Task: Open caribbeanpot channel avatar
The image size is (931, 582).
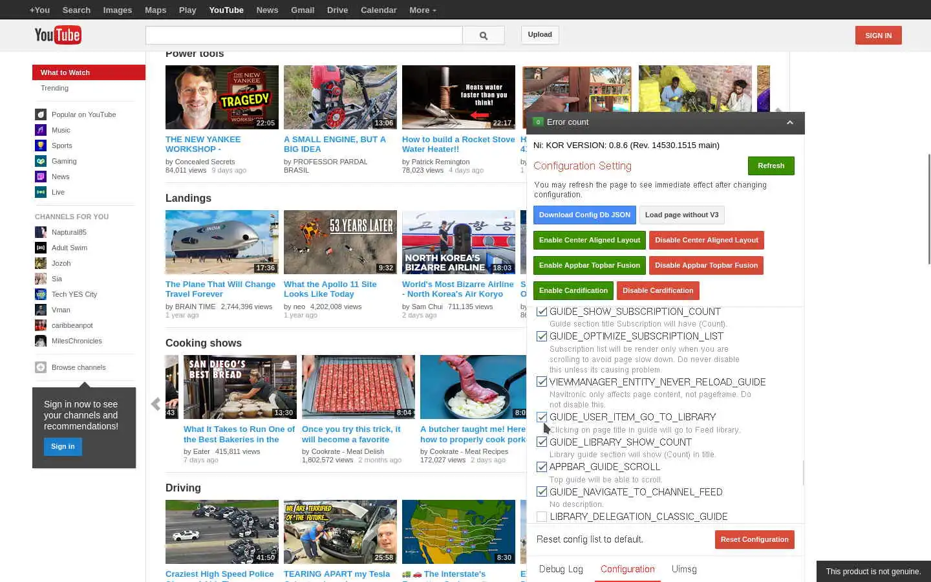Action: tap(41, 325)
